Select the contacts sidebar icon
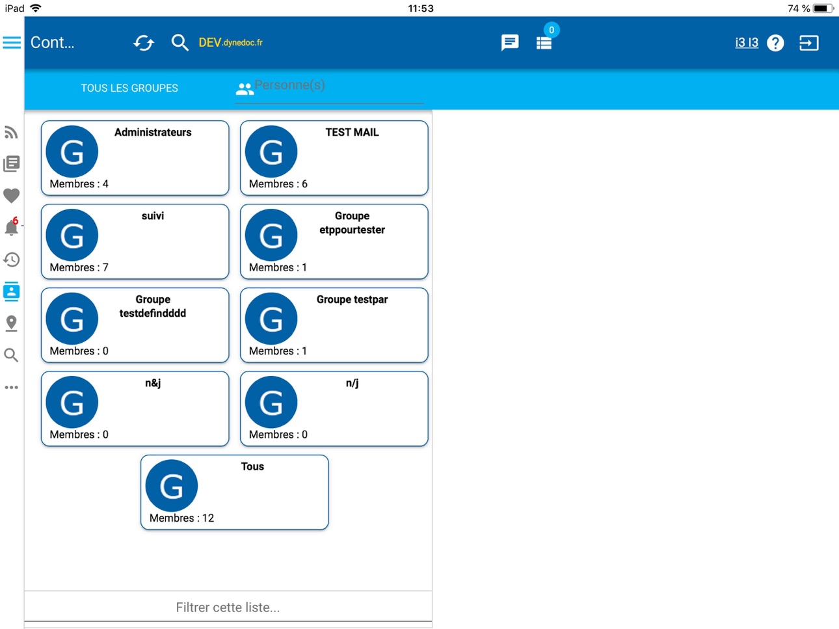This screenshot has width=839, height=629. click(11, 291)
